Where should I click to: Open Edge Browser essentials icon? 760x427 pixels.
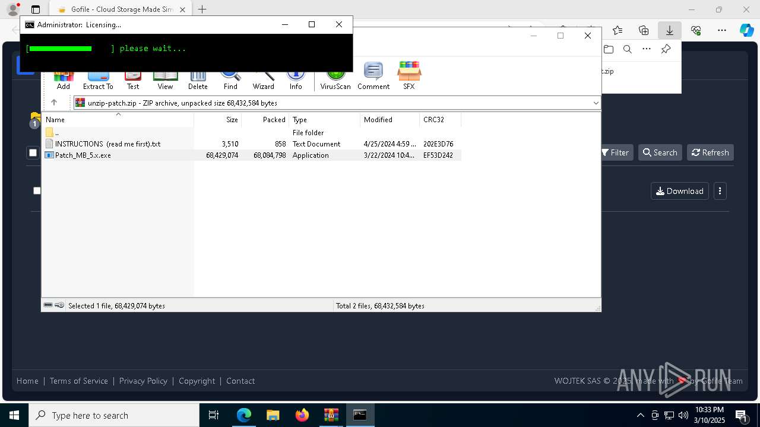pyautogui.click(x=696, y=30)
